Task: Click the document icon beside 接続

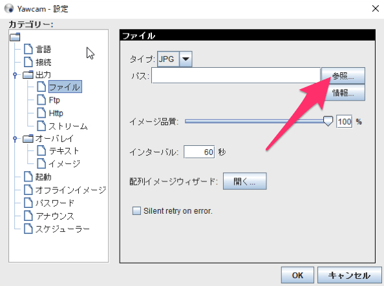Action: [x=28, y=62]
